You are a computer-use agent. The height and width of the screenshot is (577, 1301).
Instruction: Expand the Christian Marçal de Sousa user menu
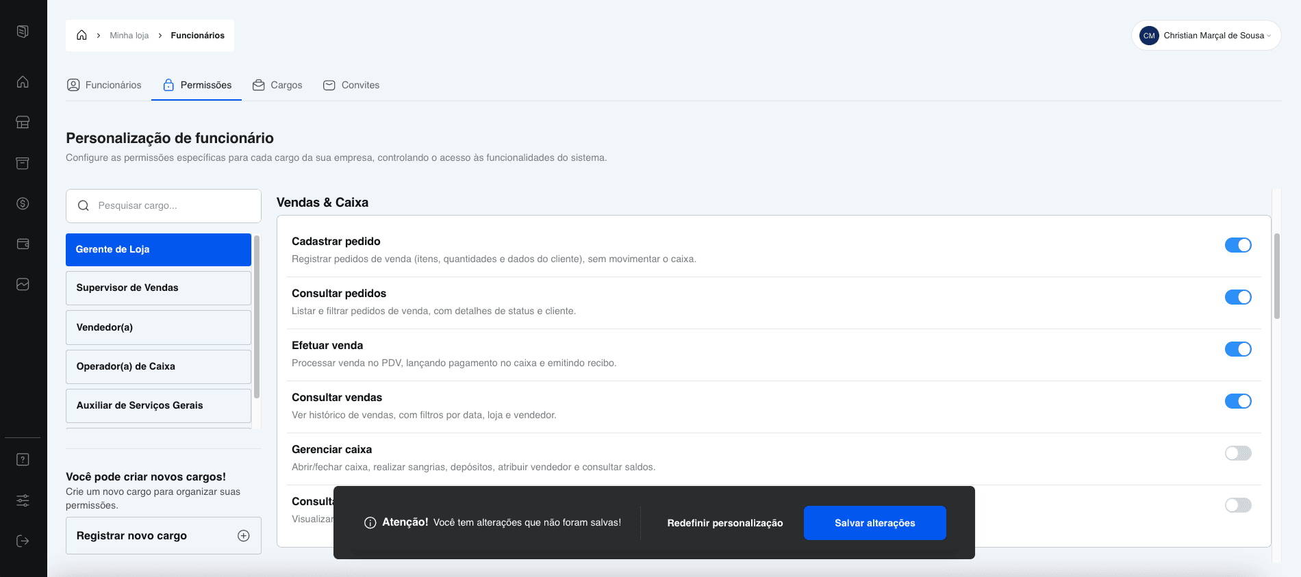[1206, 36]
